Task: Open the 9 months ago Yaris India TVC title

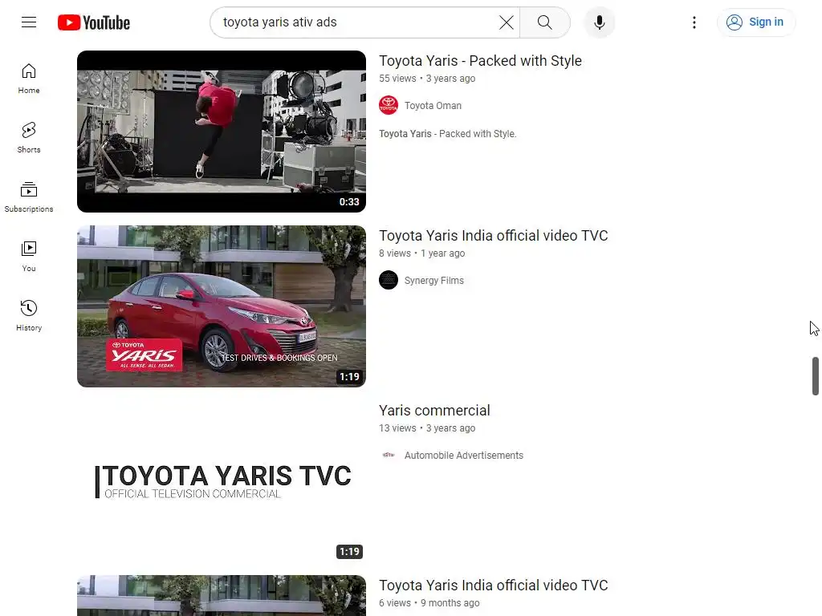Action: (494, 586)
